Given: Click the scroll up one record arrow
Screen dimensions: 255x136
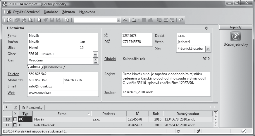Looking at the screenshot, I should 216,116.
